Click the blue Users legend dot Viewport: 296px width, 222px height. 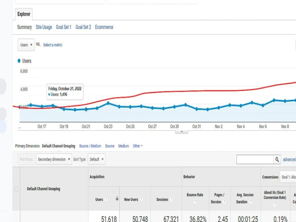19,61
